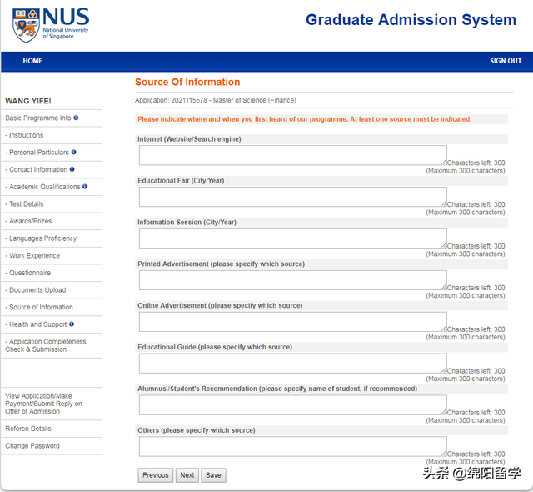The image size is (533, 492).
Task: Open View Application/Make Payment link
Action: (x=43, y=404)
